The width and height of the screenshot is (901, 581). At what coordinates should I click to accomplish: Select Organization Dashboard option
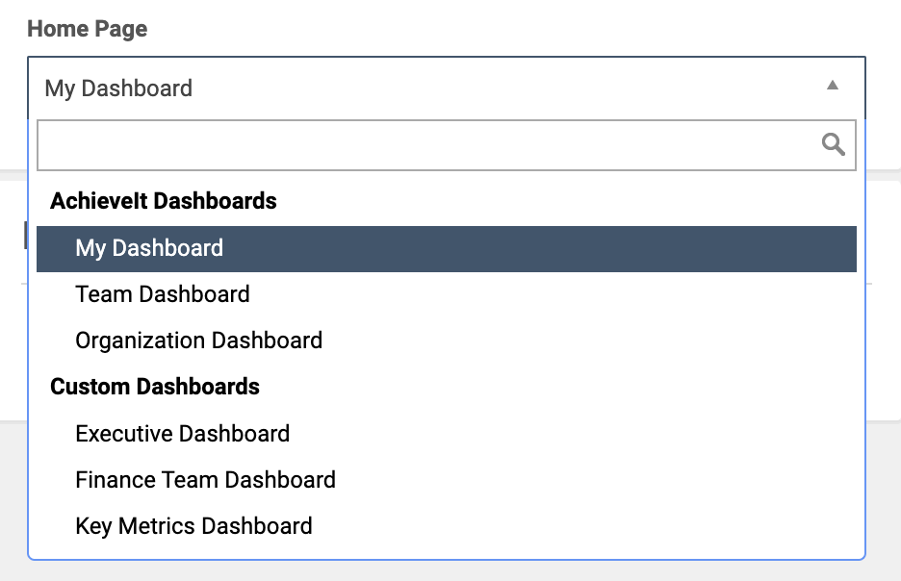(447, 341)
